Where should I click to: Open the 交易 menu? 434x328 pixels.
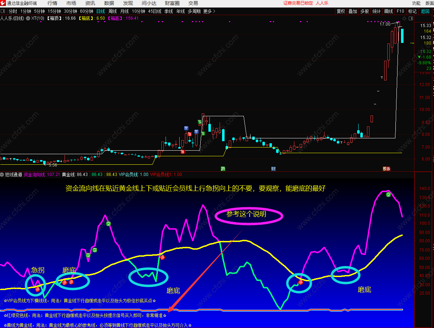pyautogui.click(x=193, y=3)
